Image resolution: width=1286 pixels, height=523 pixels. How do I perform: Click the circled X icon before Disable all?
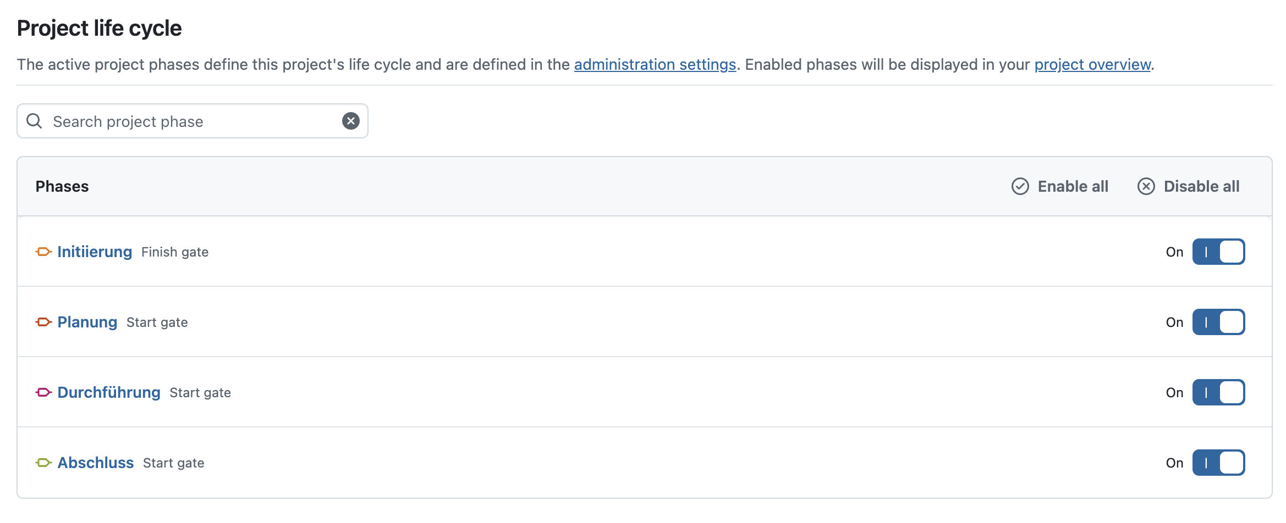tap(1146, 186)
